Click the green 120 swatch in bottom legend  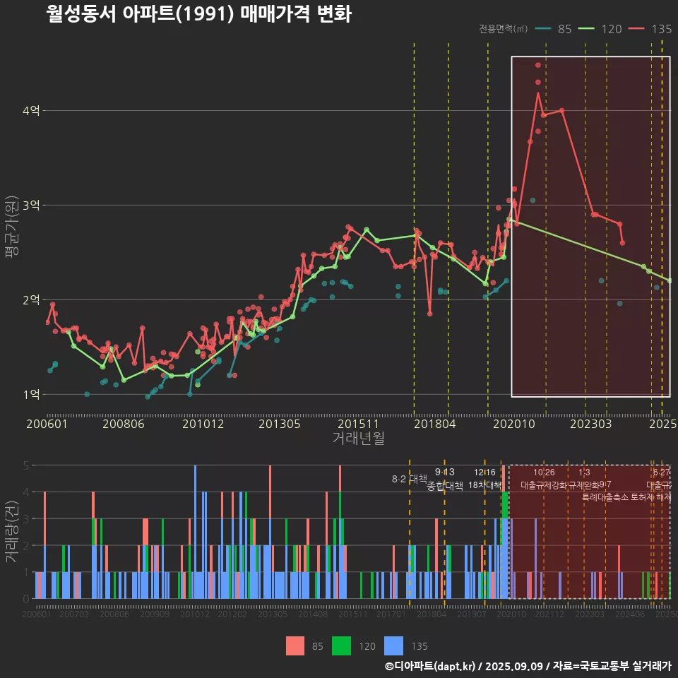(342, 646)
